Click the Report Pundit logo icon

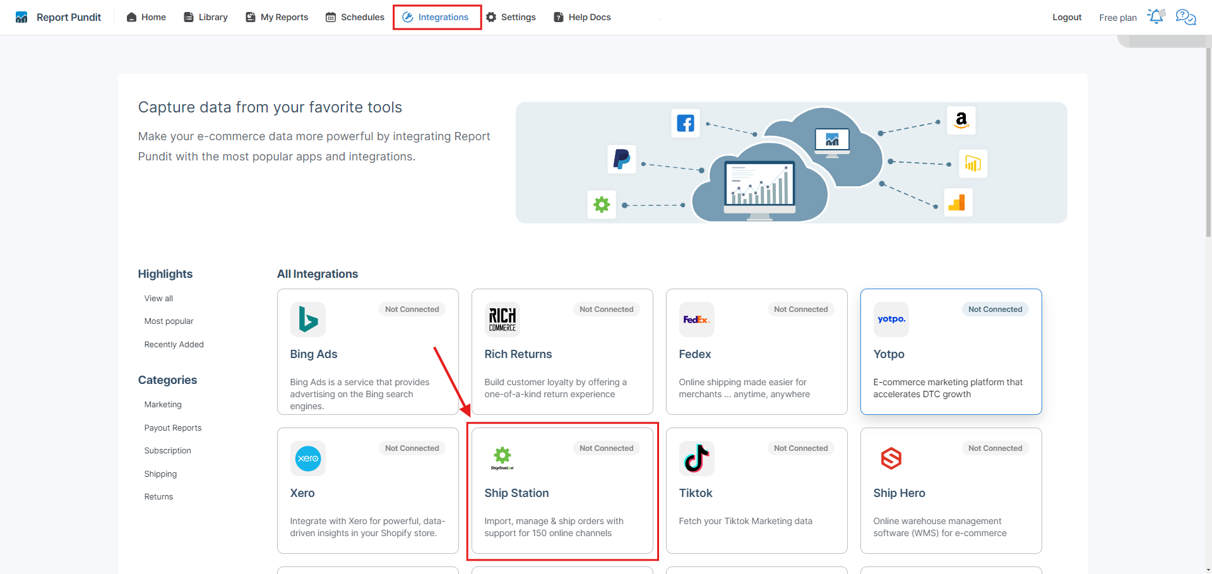pyautogui.click(x=21, y=17)
